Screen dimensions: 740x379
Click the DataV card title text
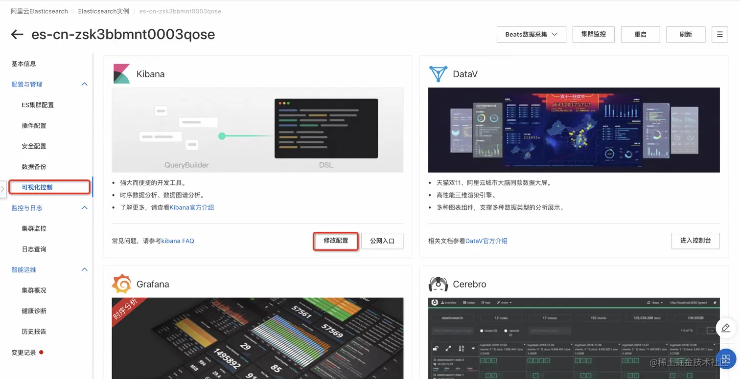coord(465,74)
